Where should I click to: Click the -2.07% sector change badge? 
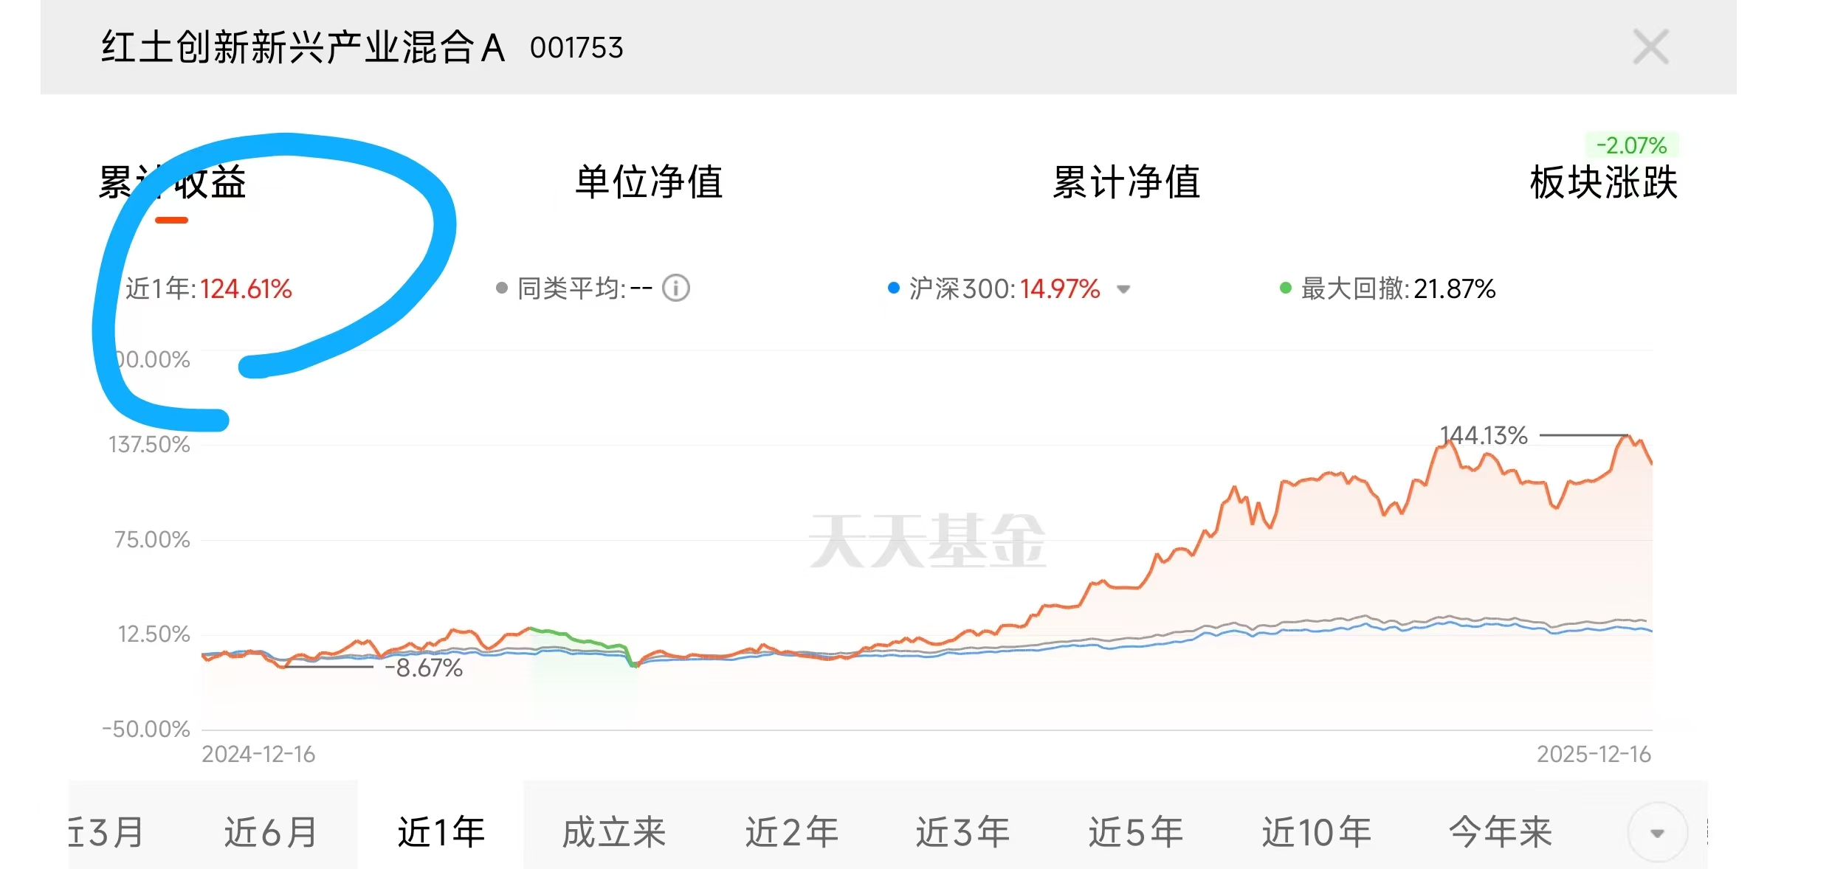(x=1631, y=145)
